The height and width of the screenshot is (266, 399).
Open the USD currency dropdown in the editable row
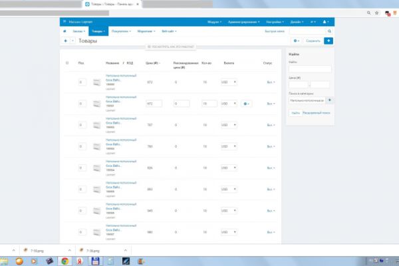(x=229, y=104)
